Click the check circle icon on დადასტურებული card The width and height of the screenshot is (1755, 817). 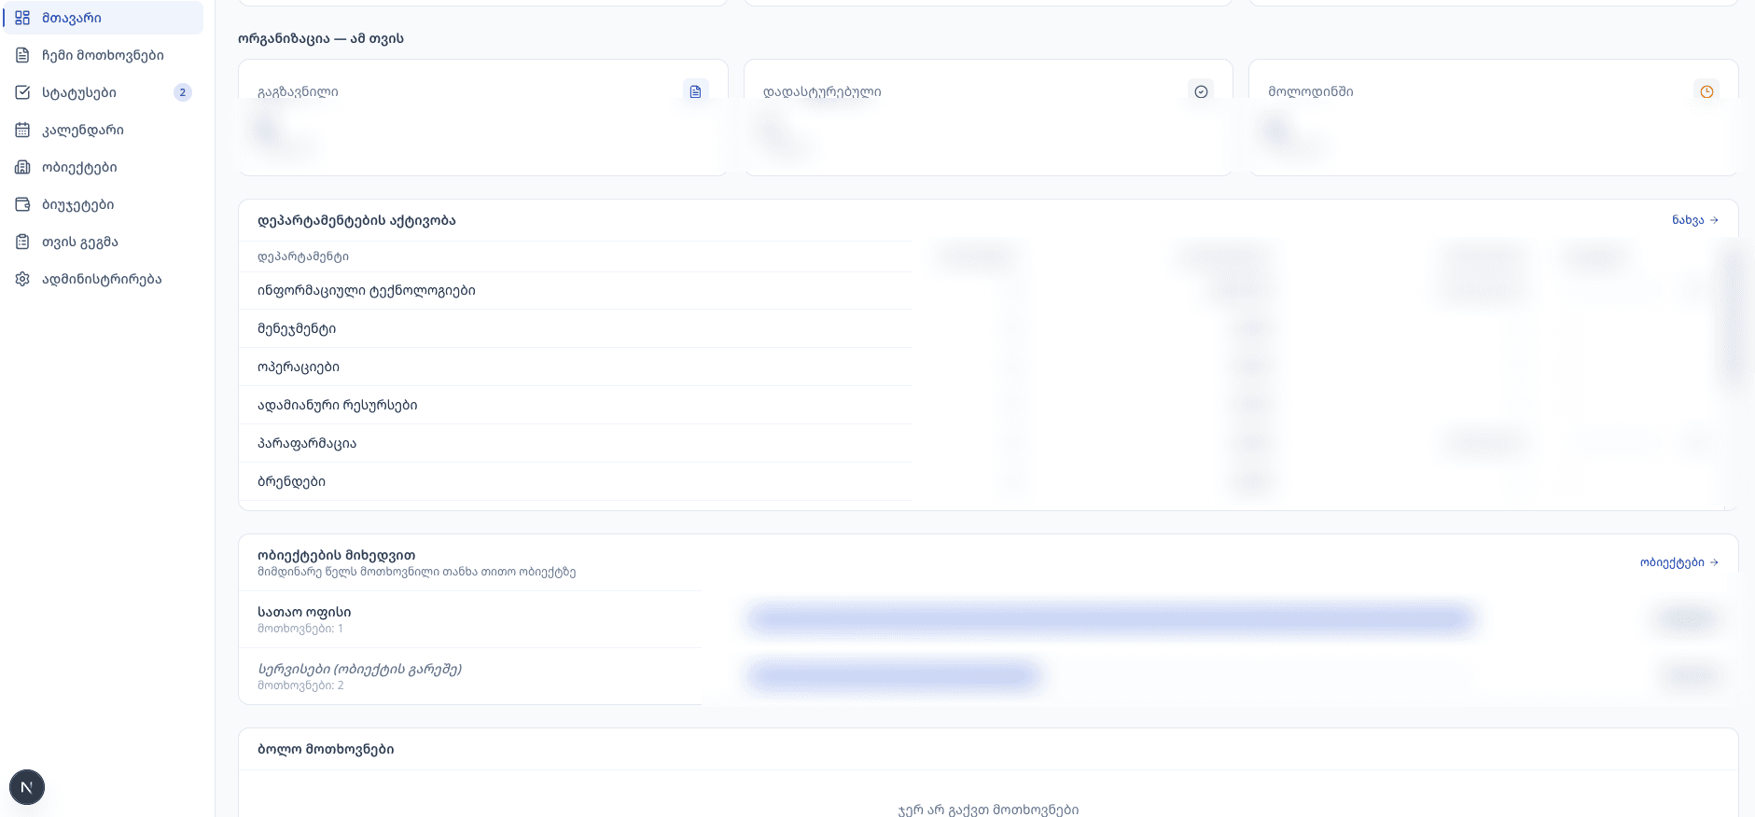(1201, 91)
